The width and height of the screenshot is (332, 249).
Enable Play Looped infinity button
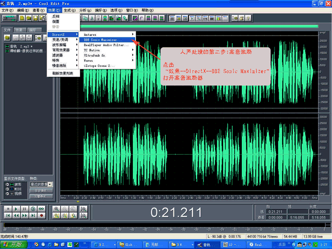click(42, 209)
